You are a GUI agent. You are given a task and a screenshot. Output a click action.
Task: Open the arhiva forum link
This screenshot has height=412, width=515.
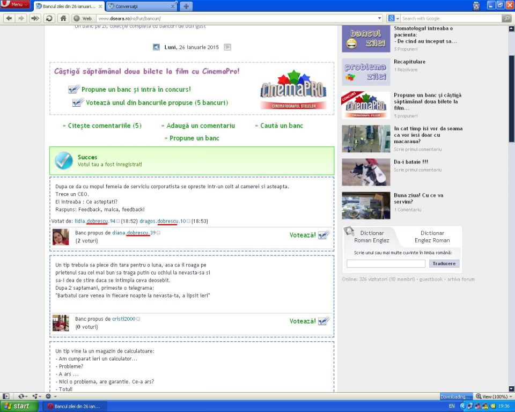[461, 279]
